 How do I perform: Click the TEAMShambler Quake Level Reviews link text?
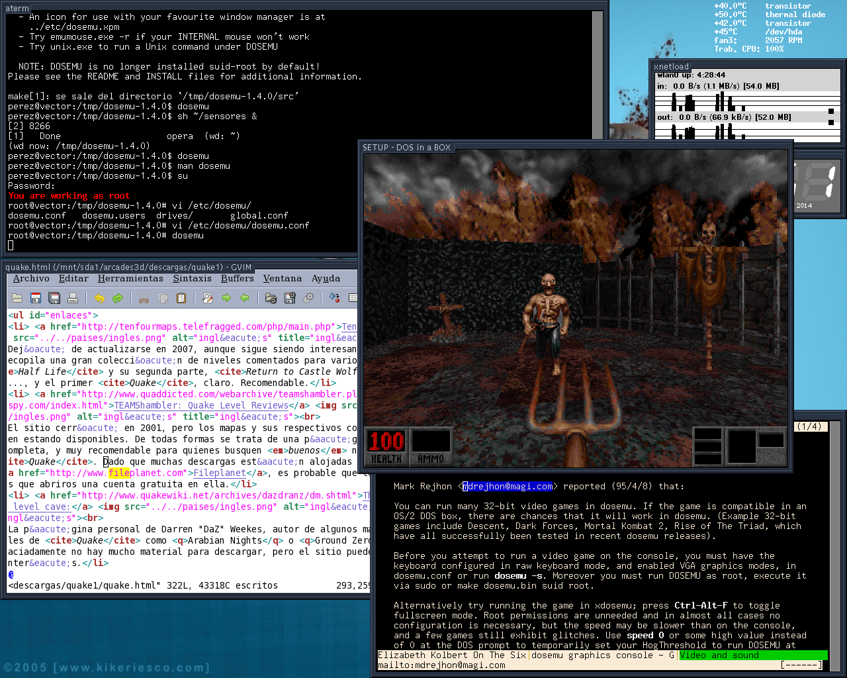[201, 405]
